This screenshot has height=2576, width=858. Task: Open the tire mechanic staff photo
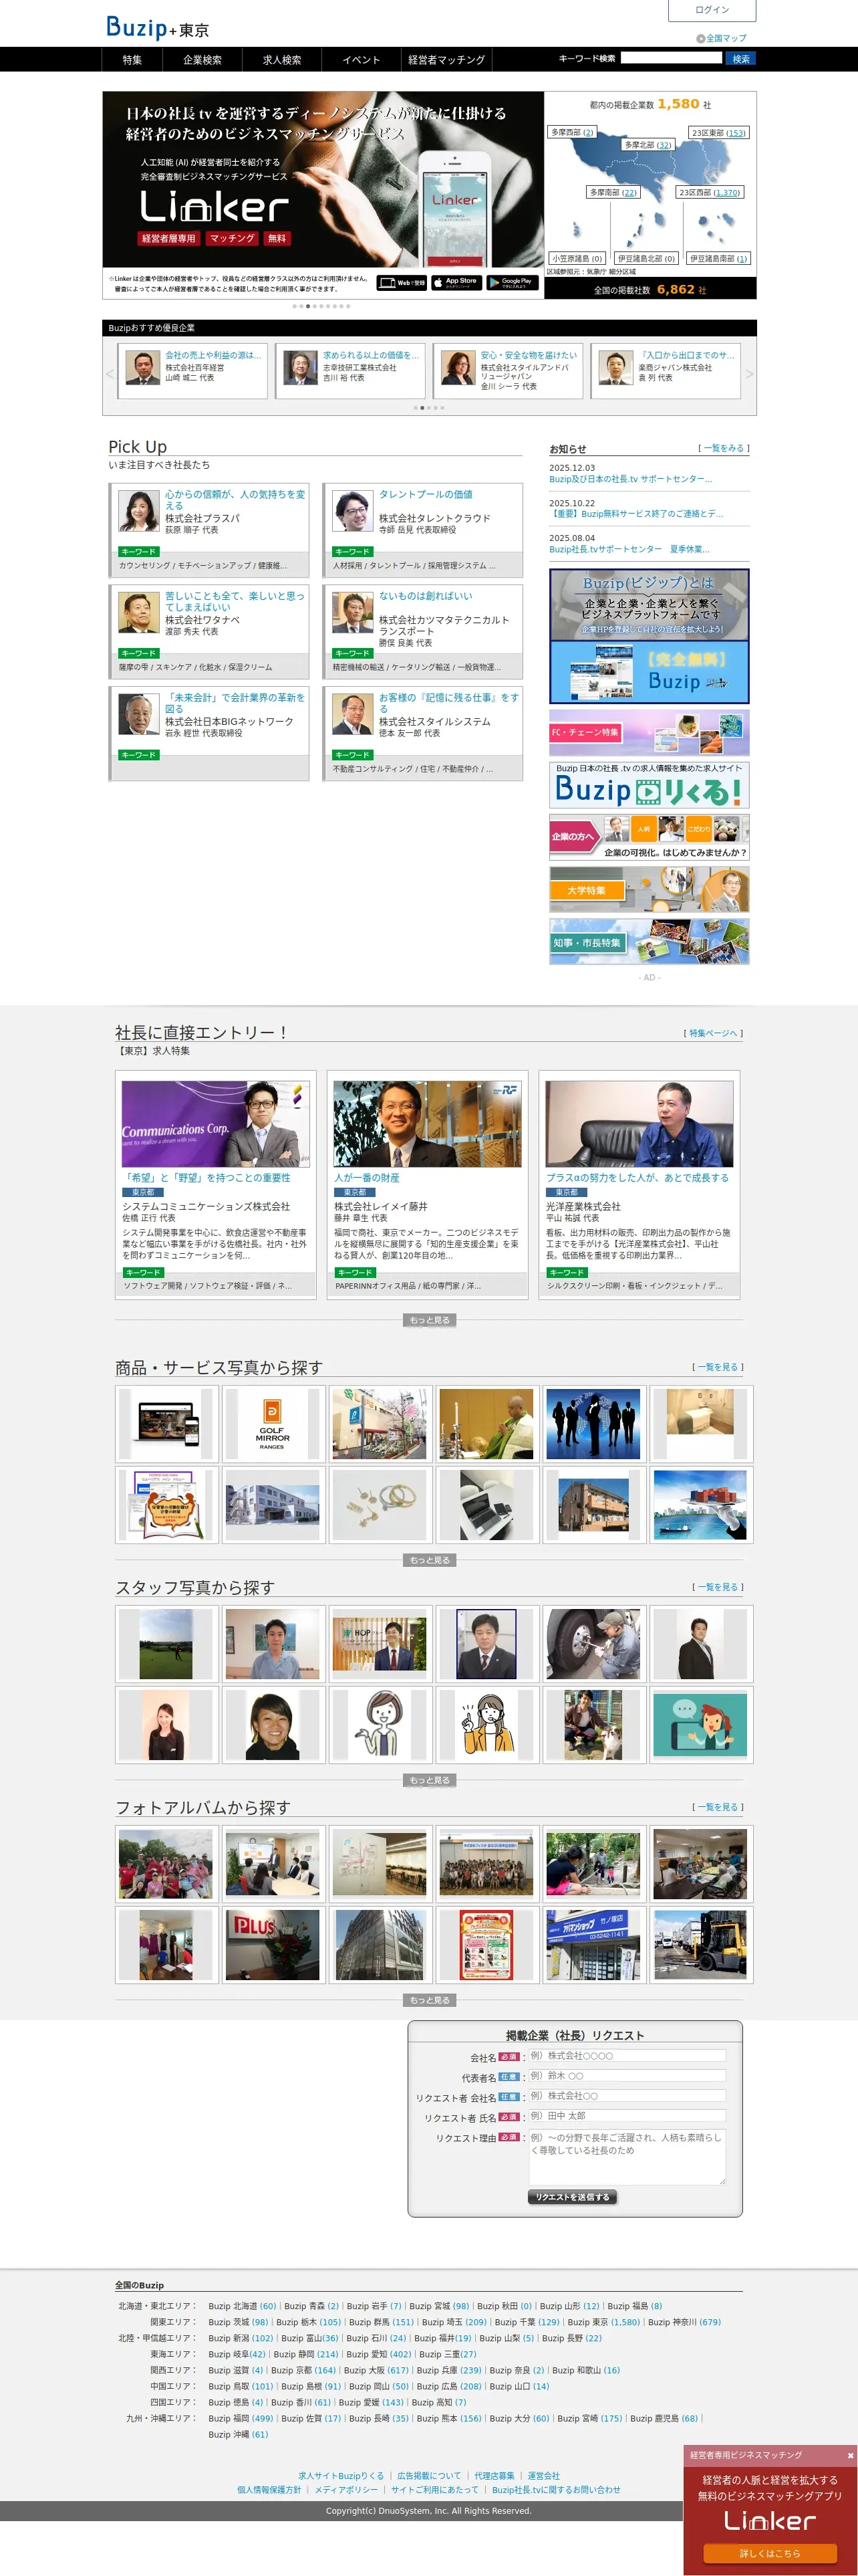pos(593,1644)
